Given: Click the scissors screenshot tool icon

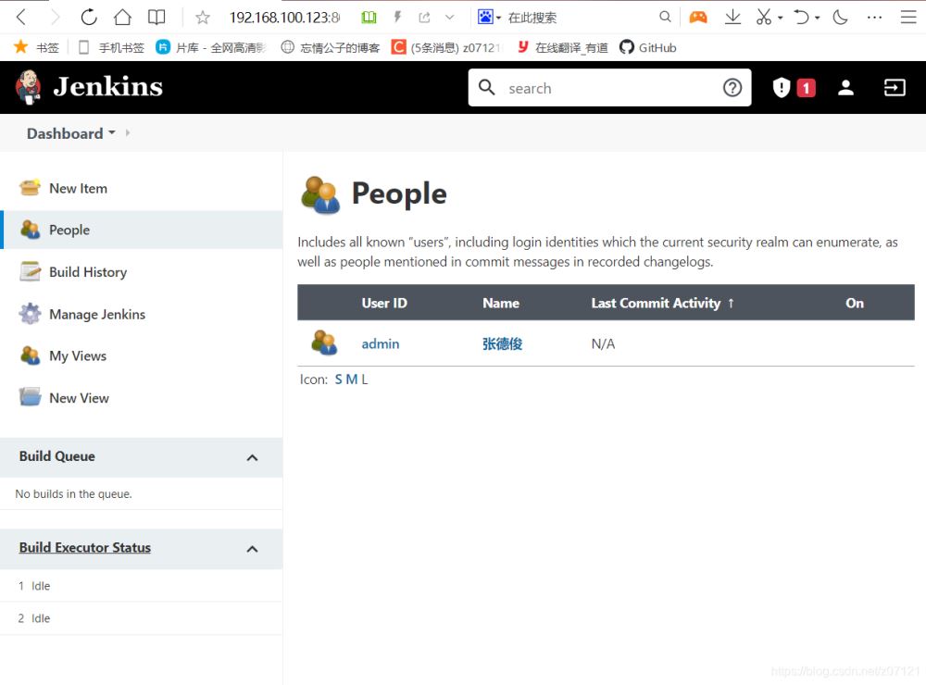Looking at the screenshot, I should coord(764,17).
